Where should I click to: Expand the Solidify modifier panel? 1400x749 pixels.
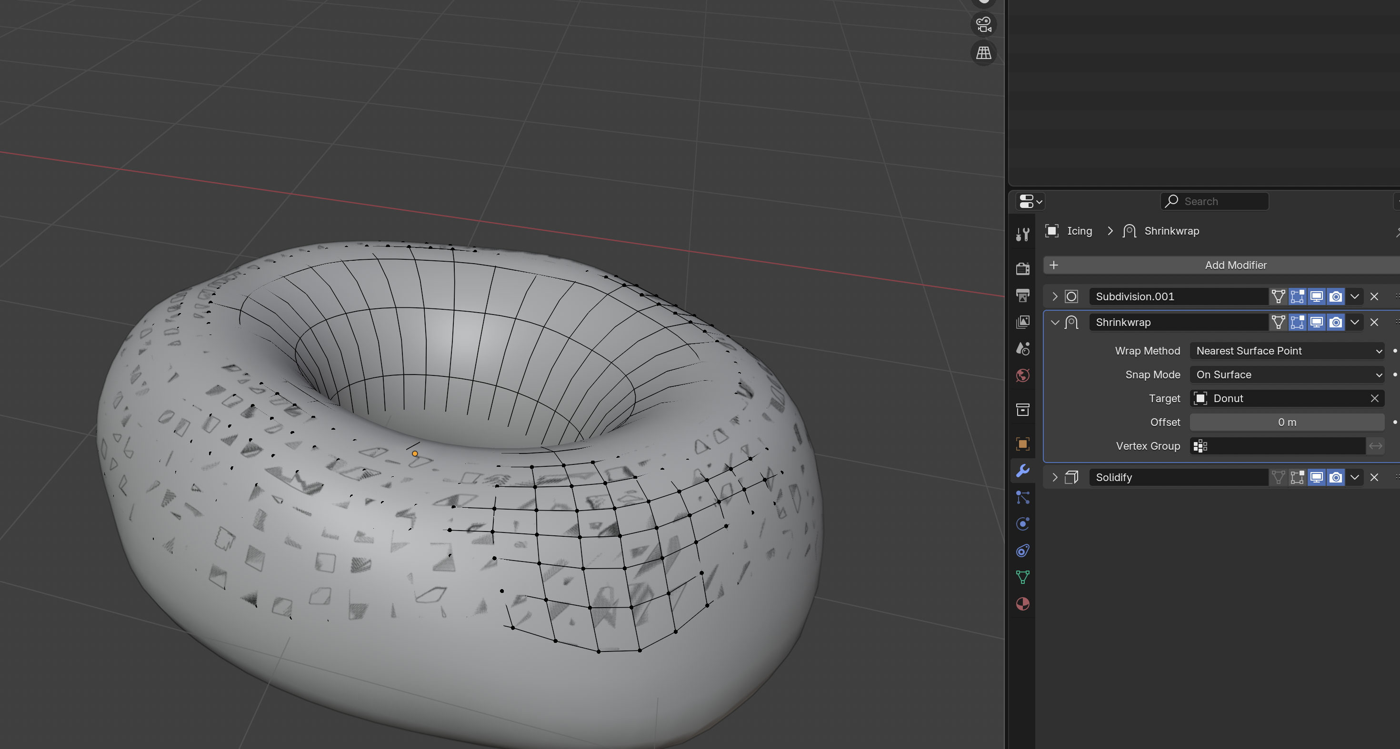[1055, 477]
